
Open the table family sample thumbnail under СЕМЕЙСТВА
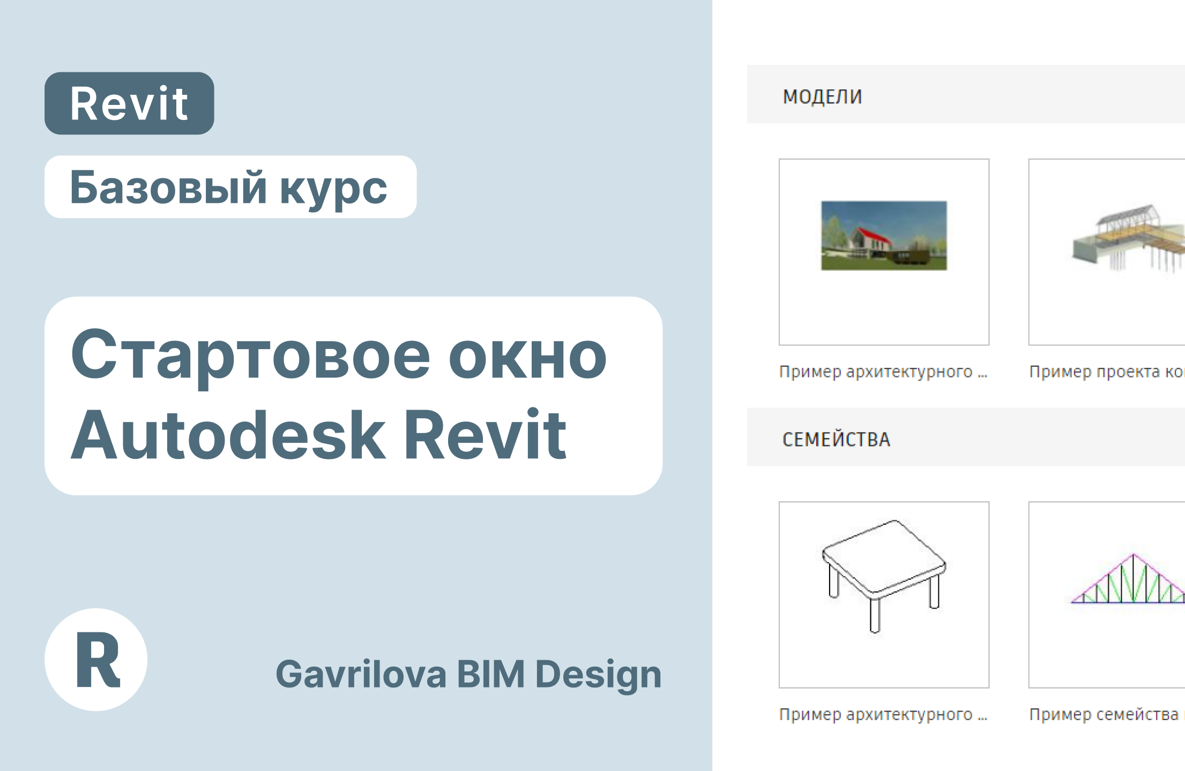pos(884,594)
